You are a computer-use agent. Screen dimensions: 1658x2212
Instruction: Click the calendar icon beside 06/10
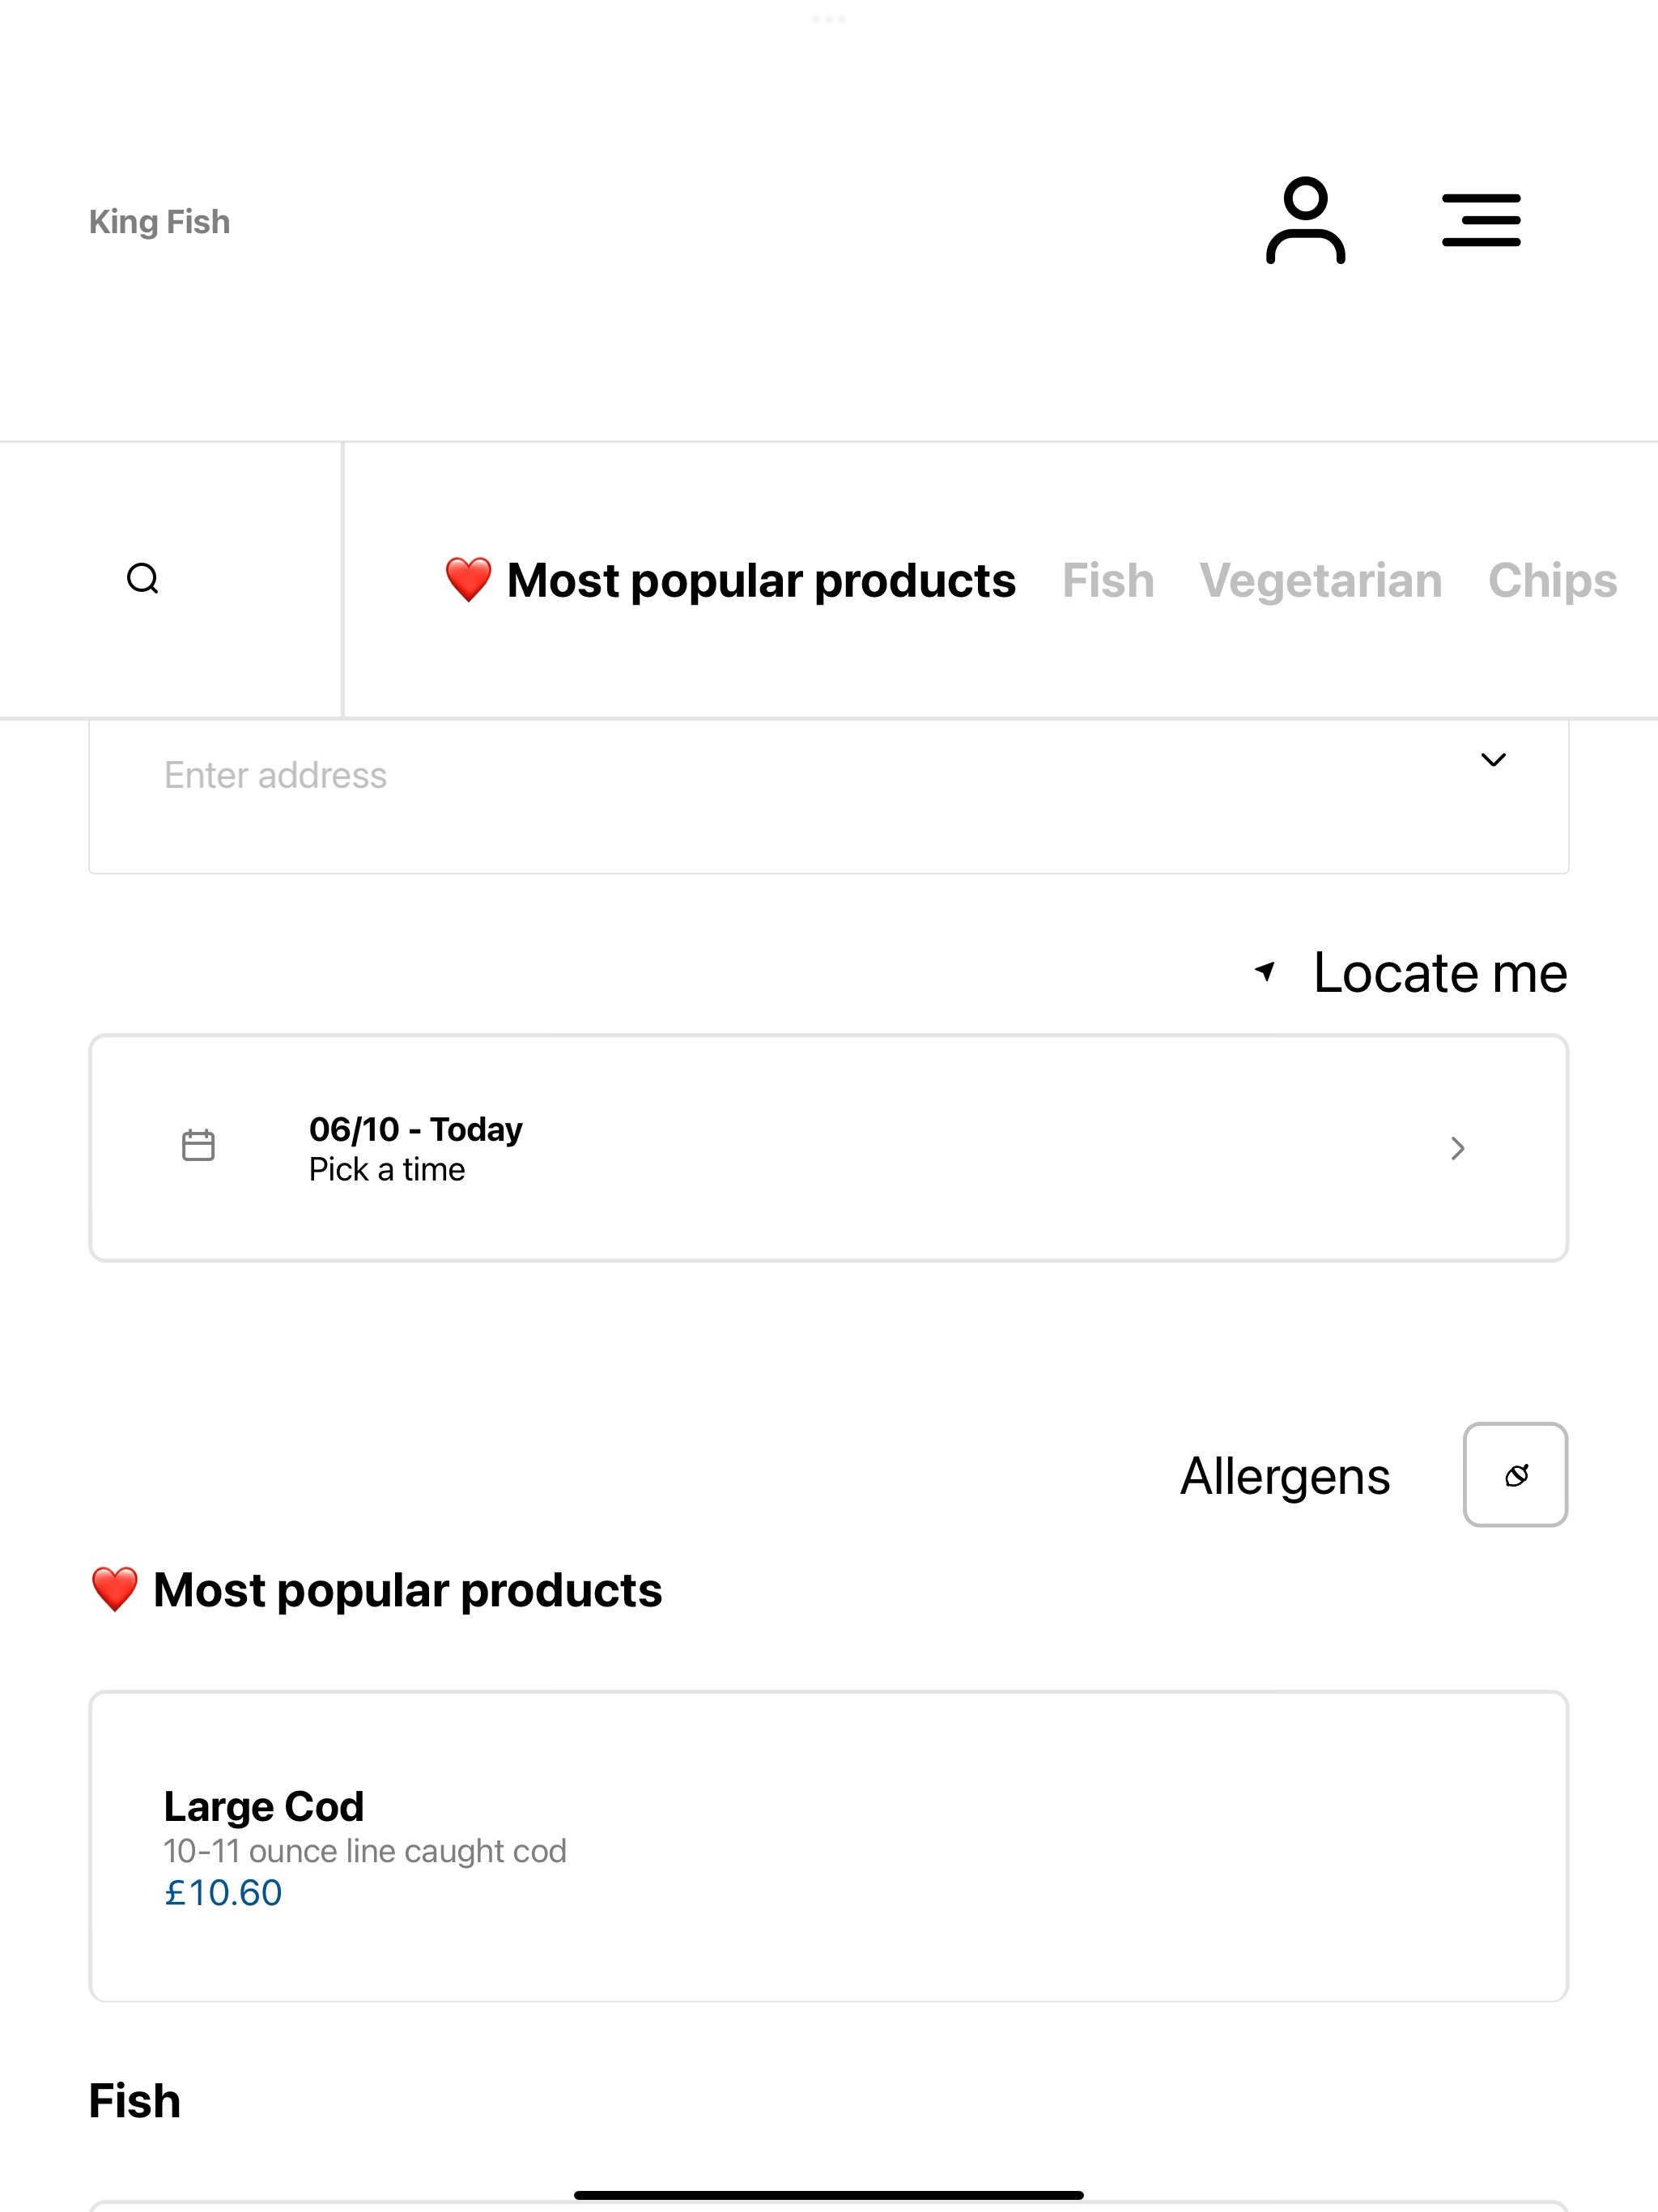click(x=198, y=1146)
